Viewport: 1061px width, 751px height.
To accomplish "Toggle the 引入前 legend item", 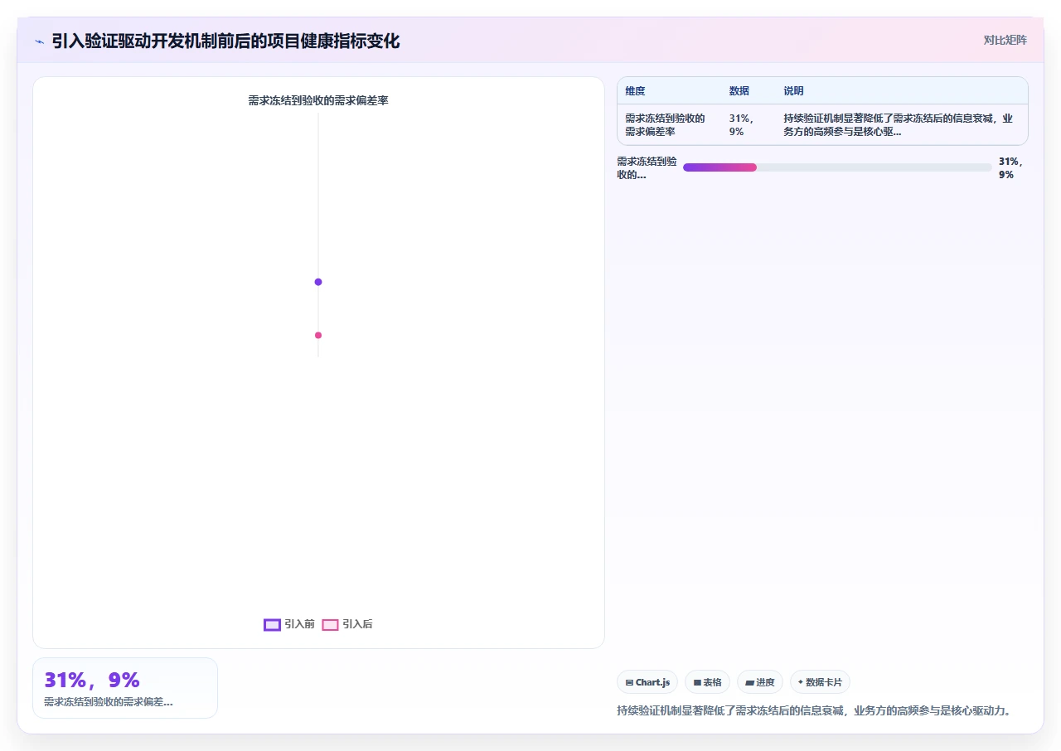I will pos(289,624).
